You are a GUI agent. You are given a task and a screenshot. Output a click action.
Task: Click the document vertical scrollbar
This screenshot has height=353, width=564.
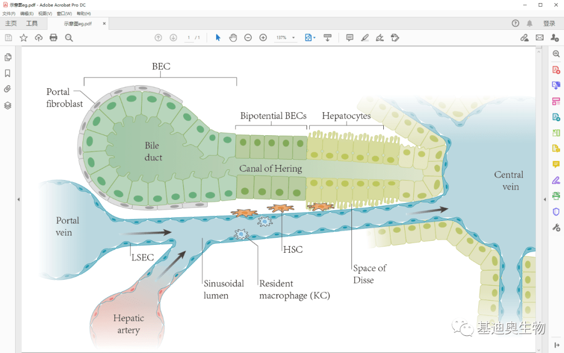[x=538, y=199]
